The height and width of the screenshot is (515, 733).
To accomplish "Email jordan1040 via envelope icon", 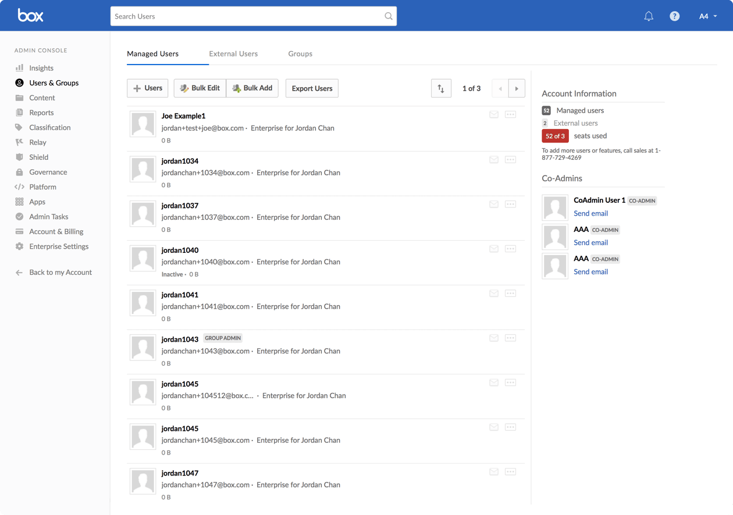I will 494,249.
